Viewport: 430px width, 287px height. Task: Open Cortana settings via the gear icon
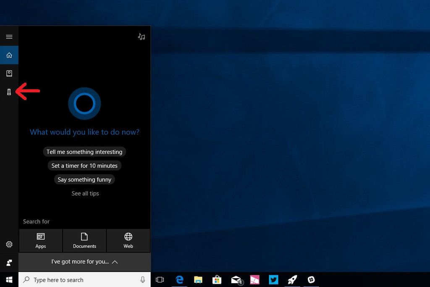tap(9, 244)
